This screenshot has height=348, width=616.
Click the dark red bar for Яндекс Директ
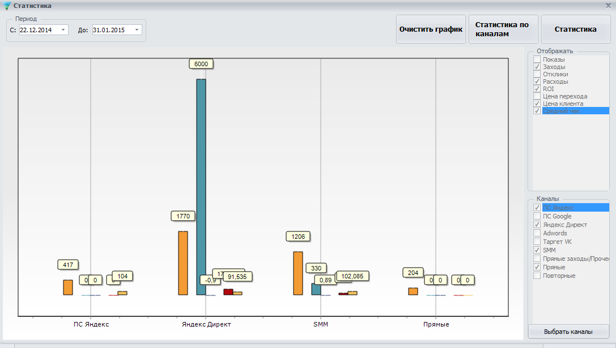click(x=228, y=292)
